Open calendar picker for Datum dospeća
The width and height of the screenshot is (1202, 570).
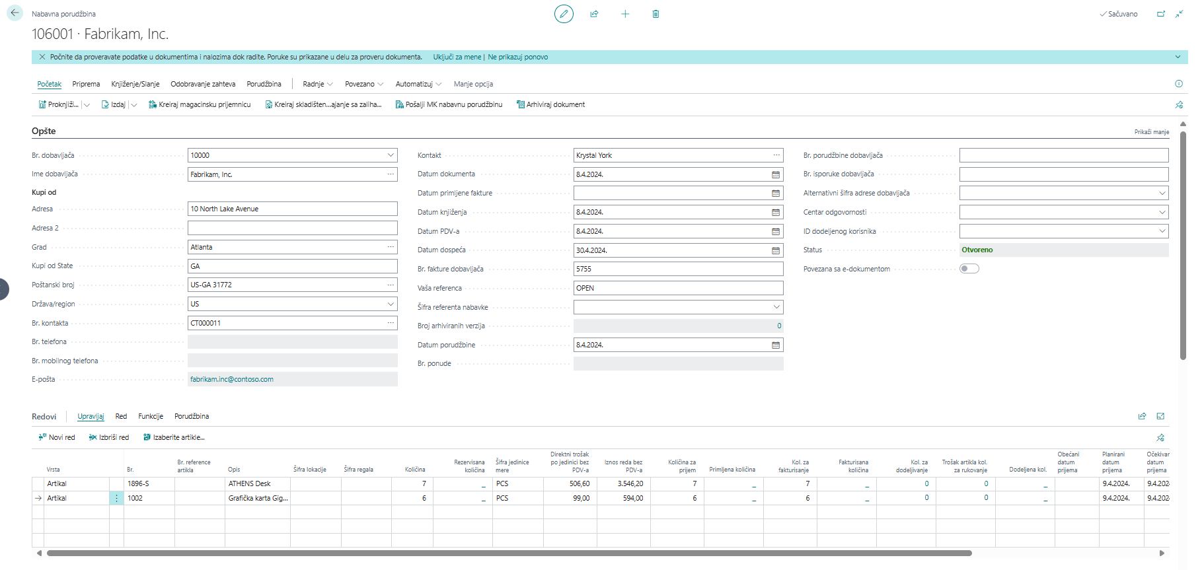point(776,251)
